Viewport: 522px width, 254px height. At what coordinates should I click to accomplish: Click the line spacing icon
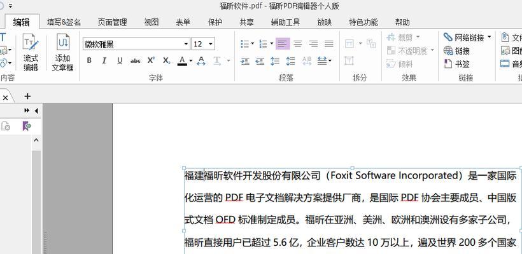(275, 61)
